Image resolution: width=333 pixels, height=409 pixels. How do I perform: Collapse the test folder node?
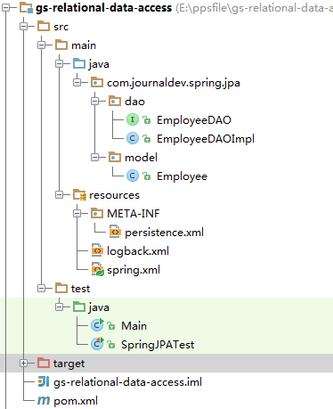[41, 289]
